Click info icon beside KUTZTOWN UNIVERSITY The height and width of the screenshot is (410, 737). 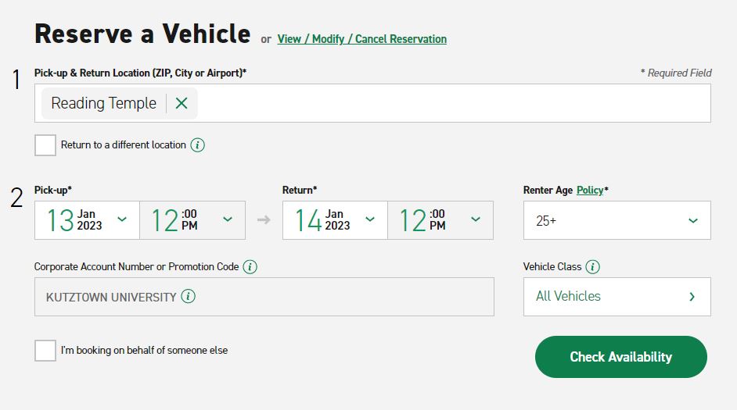pyautogui.click(x=189, y=297)
